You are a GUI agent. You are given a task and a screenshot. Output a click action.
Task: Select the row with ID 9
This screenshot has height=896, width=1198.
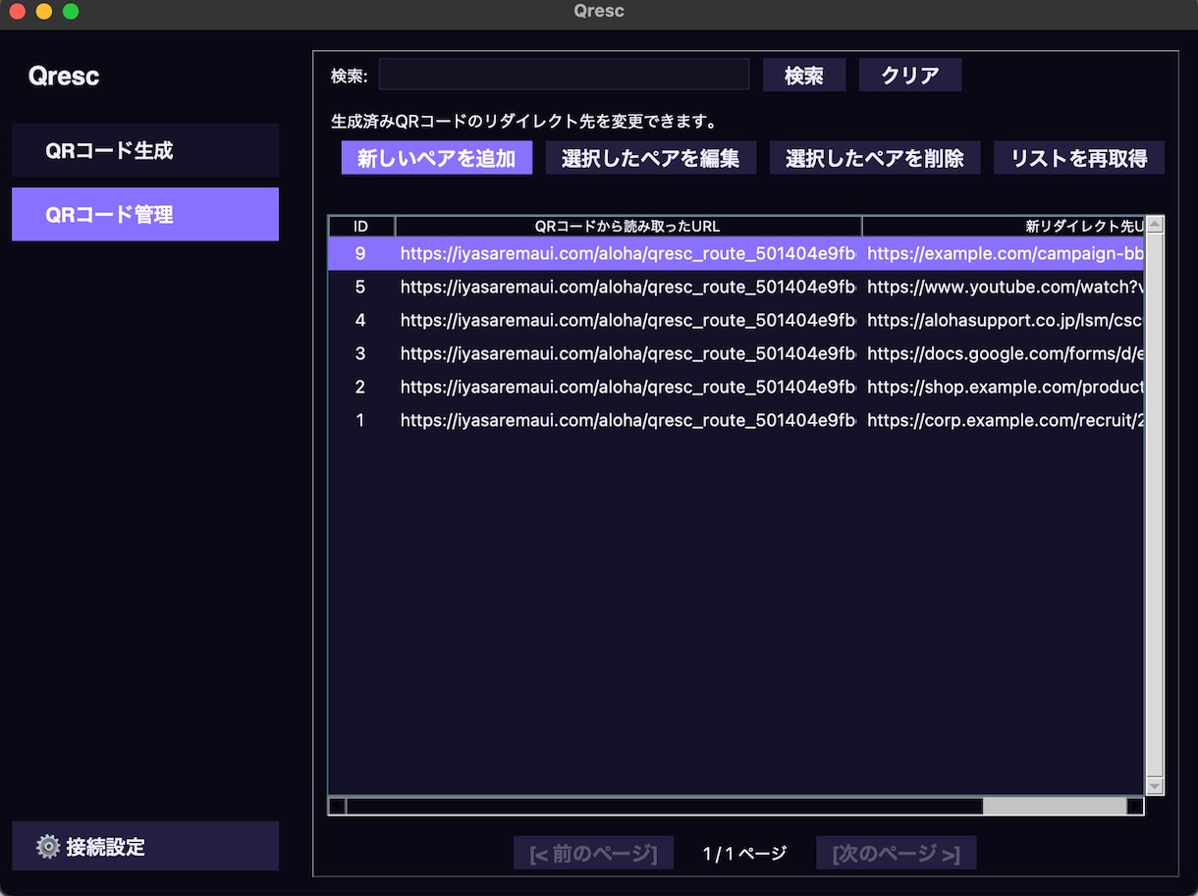tap(736, 253)
